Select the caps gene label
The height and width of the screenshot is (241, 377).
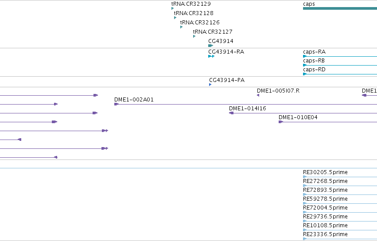coord(309,4)
